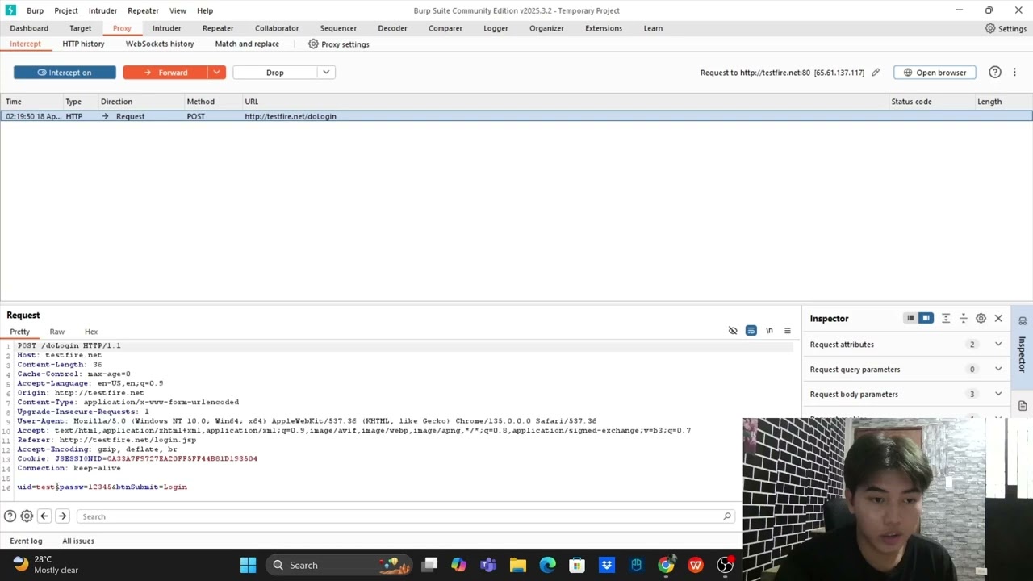Open the Forward button dropdown arrow
1033x581 pixels.
[x=216, y=73]
